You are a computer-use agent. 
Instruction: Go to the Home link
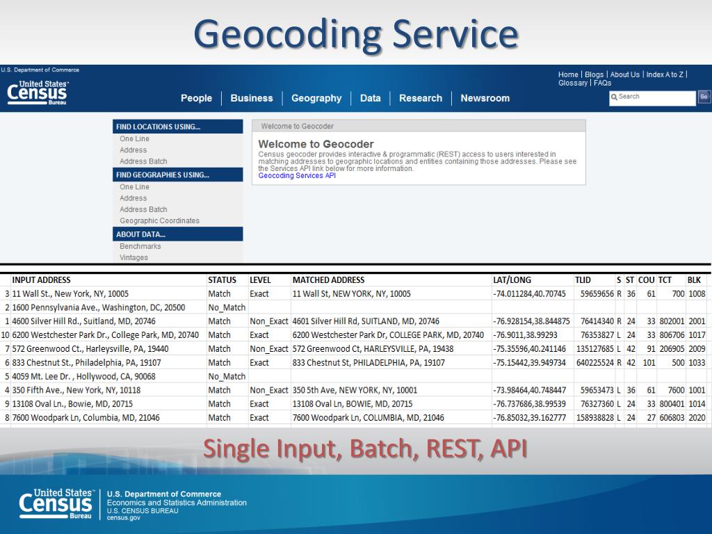[568, 74]
